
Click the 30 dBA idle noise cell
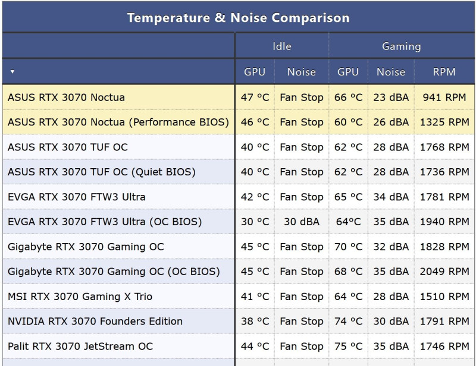[x=302, y=222]
